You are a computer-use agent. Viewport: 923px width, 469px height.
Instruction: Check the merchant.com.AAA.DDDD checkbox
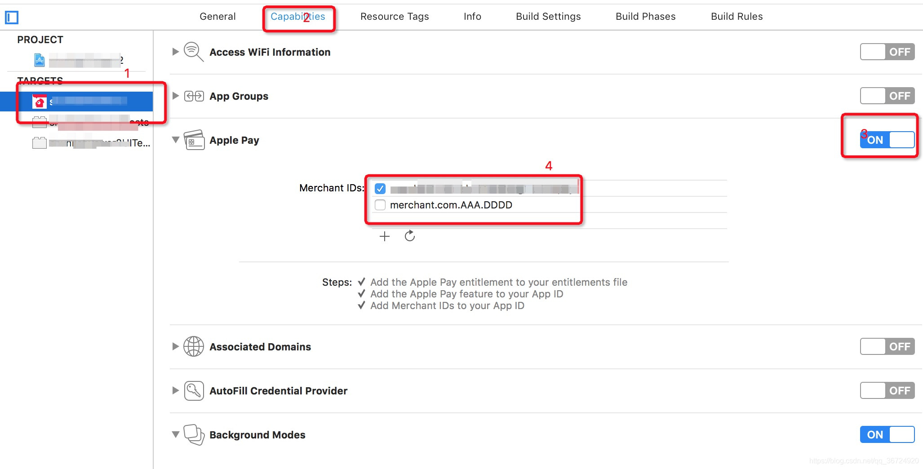click(380, 205)
